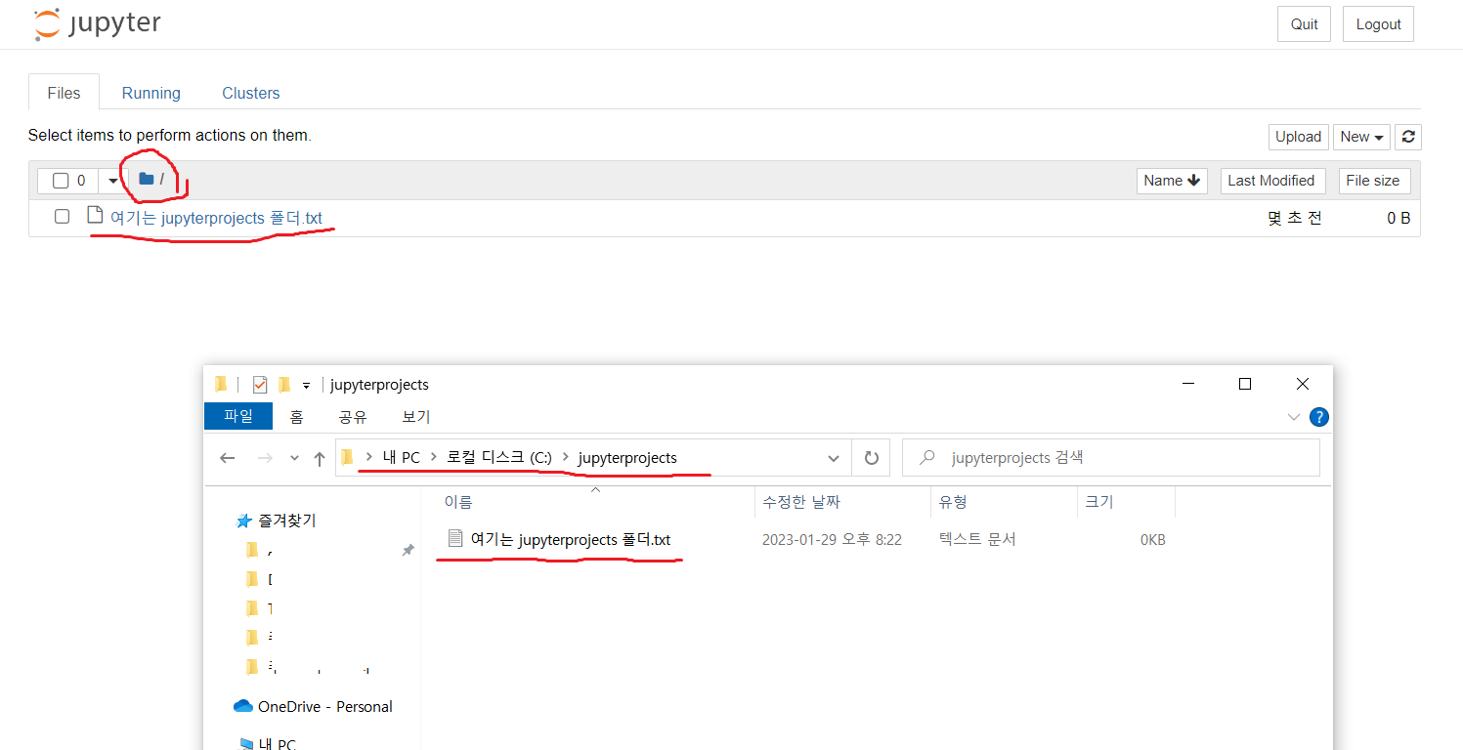The image size is (1463, 750).
Task: Click 'Select items to perform actions on them' text
Action: [169, 136]
